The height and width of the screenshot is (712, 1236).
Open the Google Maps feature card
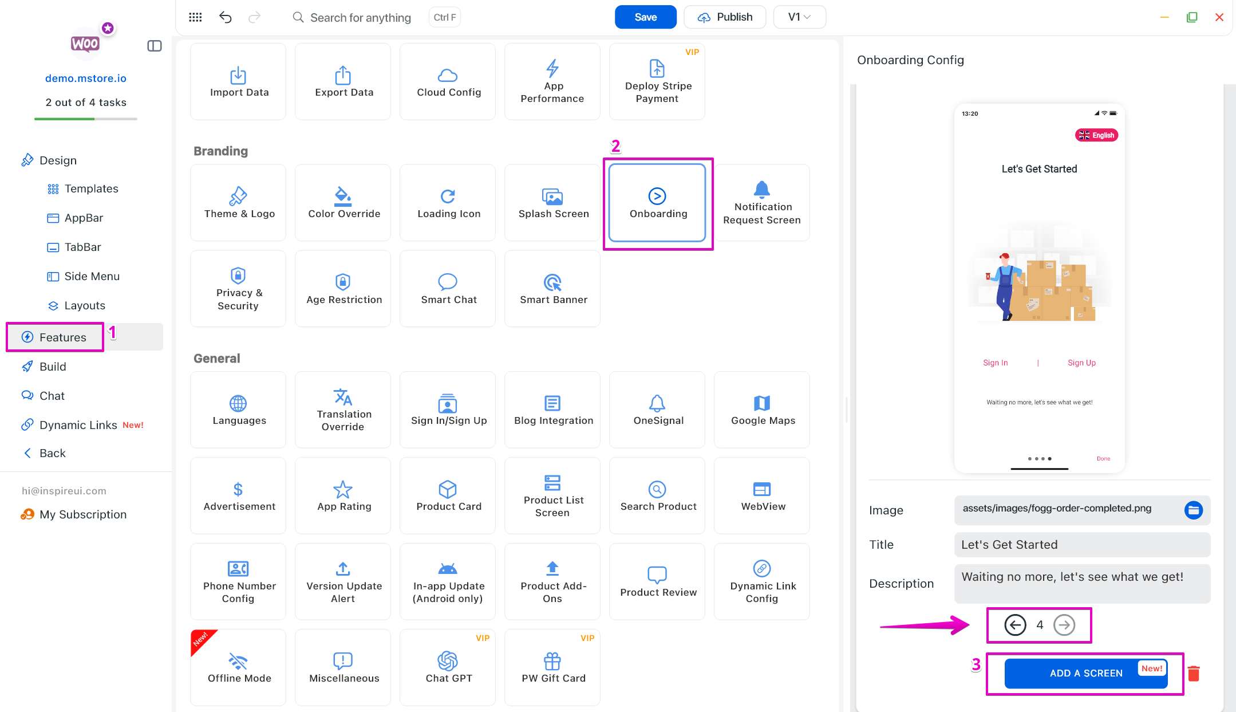(x=762, y=410)
